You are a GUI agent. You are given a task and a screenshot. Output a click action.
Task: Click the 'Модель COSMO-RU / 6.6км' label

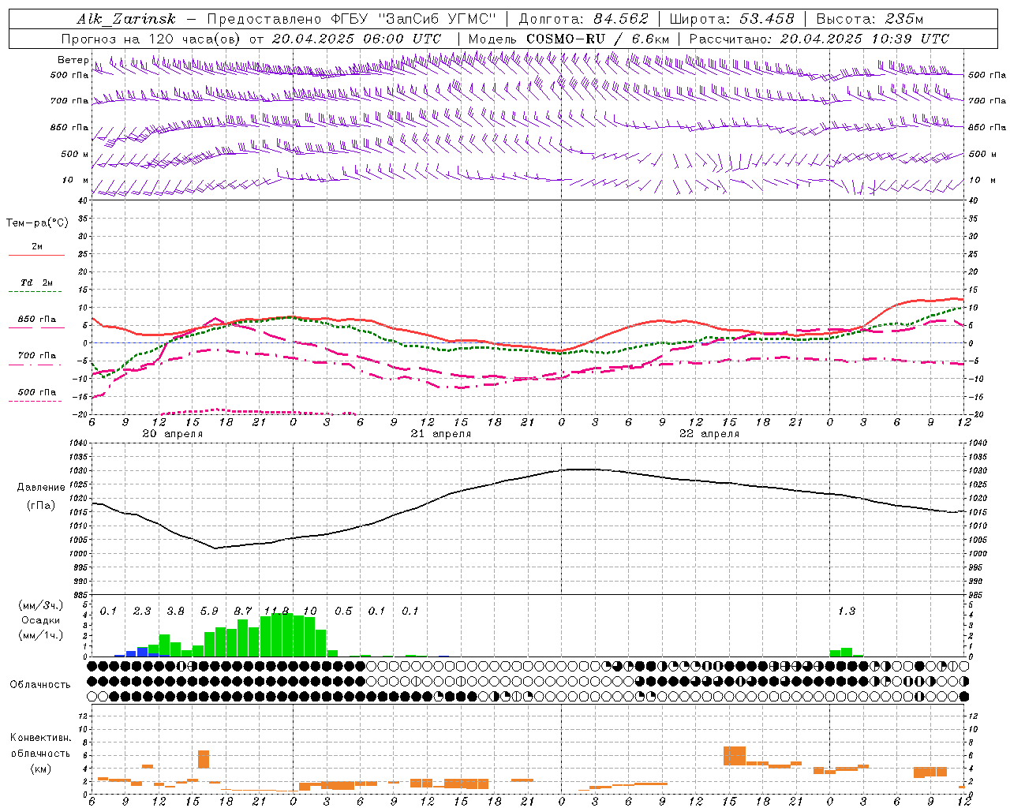(x=569, y=39)
